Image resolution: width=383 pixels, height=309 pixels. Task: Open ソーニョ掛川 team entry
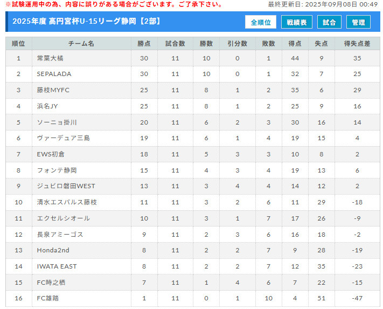[57, 122]
